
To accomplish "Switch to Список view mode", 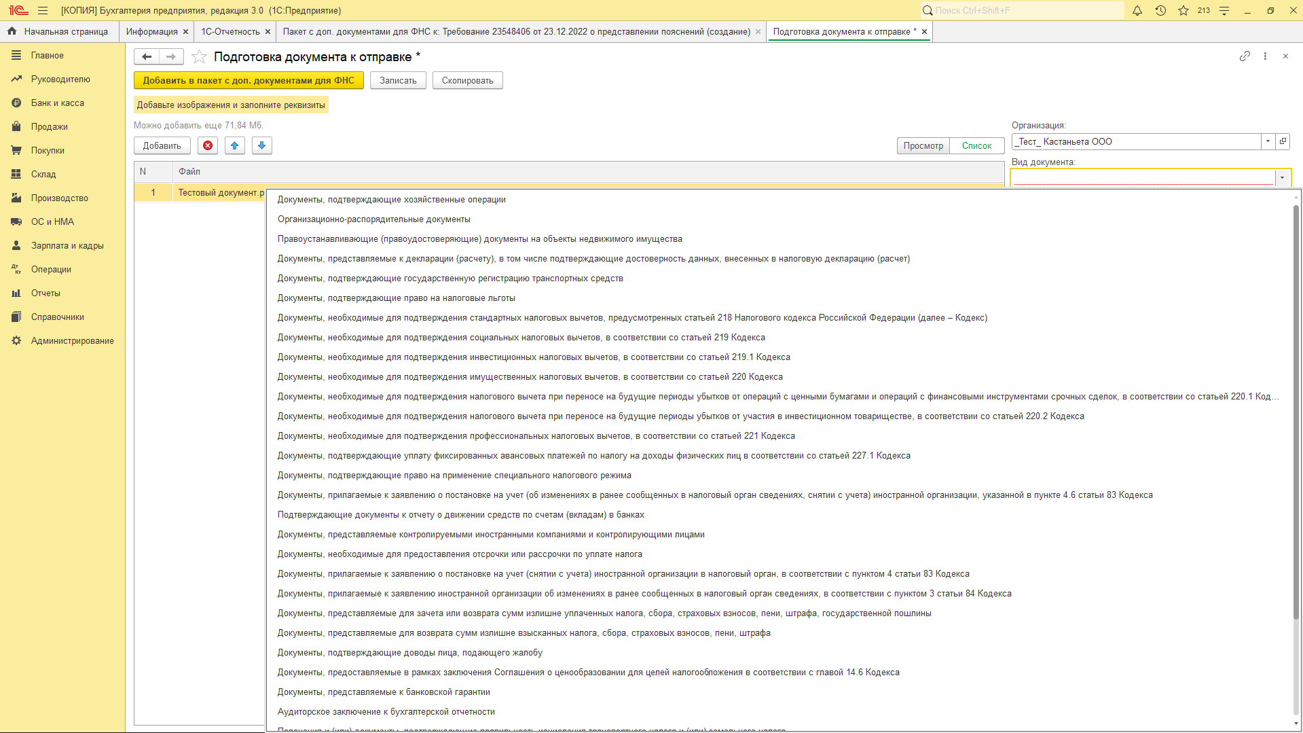I will pyautogui.click(x=976, y=146).
